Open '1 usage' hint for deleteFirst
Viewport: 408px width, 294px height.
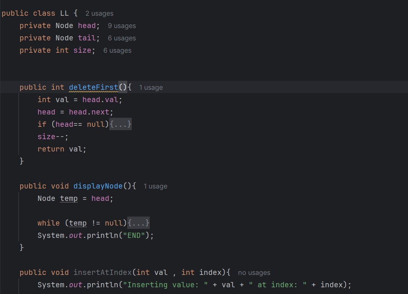[151, 88]
